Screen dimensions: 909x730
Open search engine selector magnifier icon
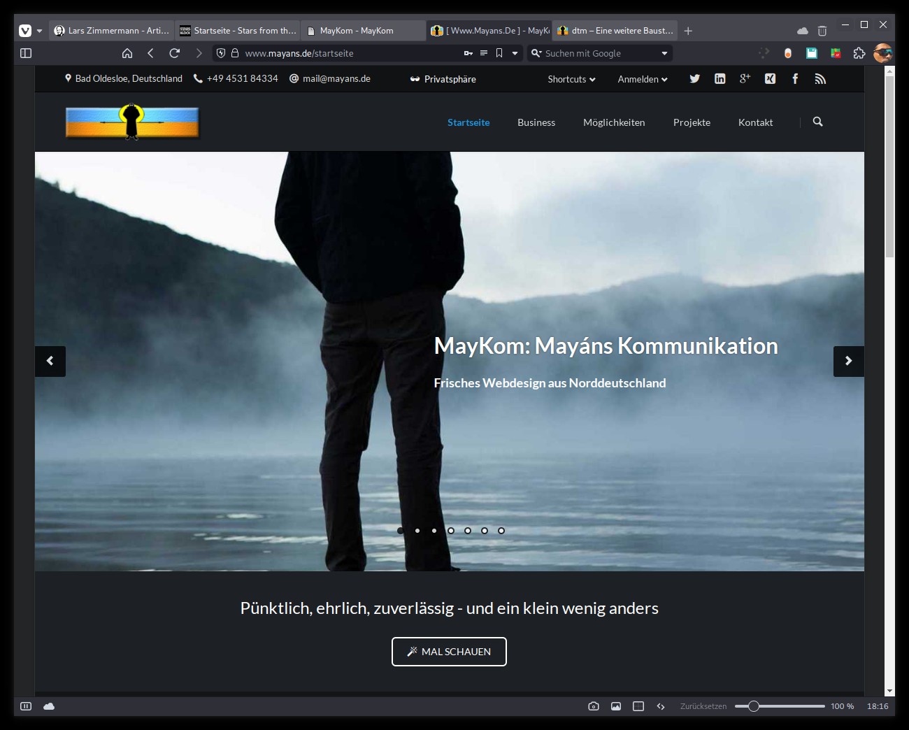(536, 53)
